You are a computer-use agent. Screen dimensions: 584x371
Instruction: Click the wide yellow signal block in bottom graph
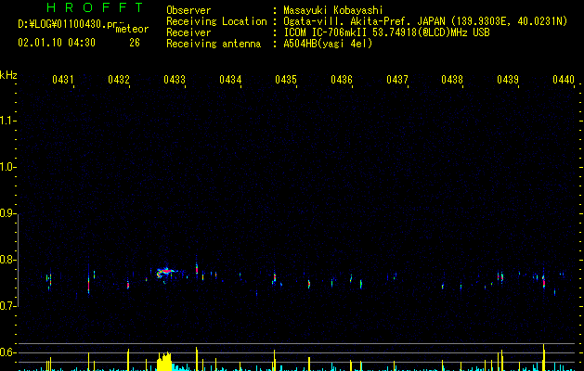(x=164, y=361)
